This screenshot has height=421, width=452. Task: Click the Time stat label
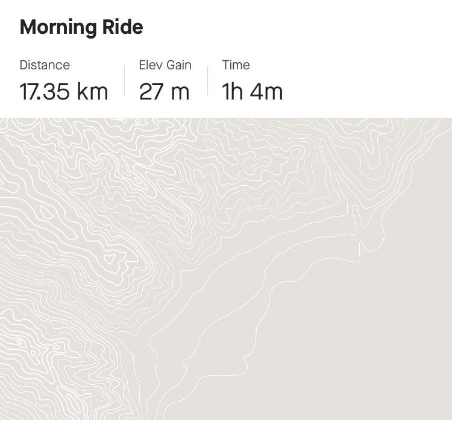coord(236,65)
